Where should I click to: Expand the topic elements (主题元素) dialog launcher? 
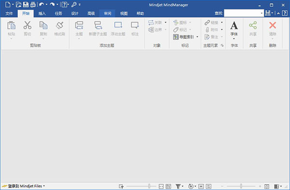[222, 45]
